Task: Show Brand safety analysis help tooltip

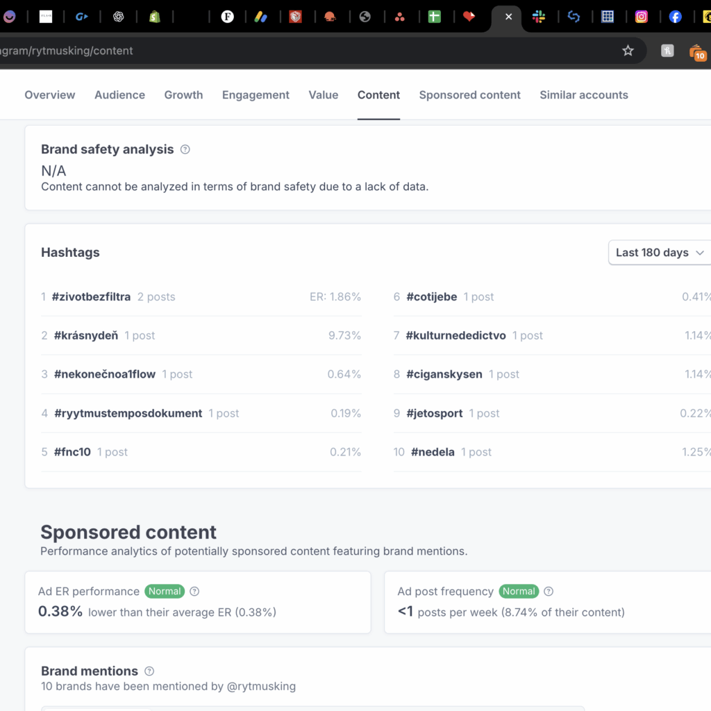Action: (x=185, y=149)
